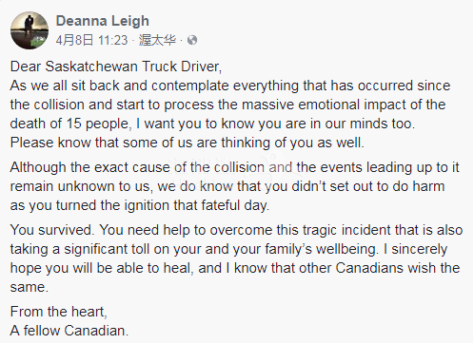Click the words 'hope you will be able to heal'

point(101,268)
